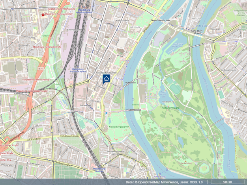Click the Neue Strombrücke label

coord(159,20)
